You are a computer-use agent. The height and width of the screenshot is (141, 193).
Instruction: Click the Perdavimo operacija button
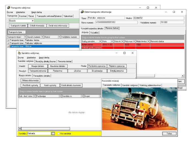point(97,66)
